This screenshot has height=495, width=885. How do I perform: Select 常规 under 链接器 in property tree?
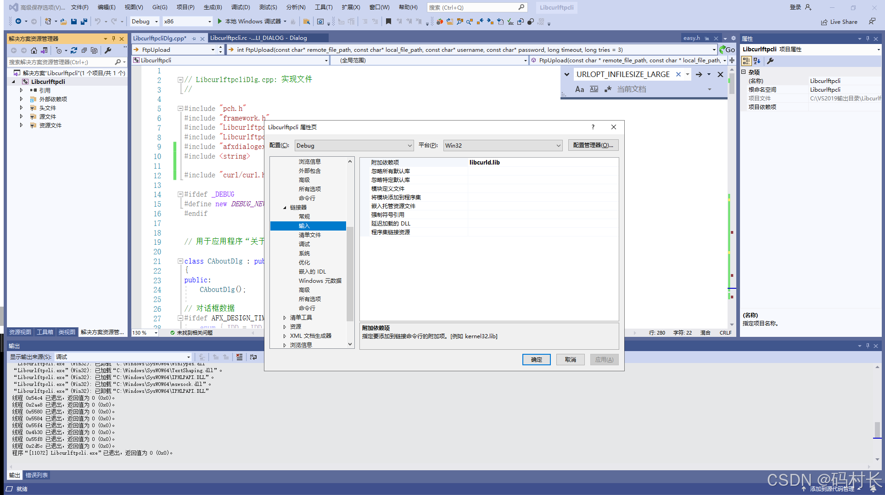[304, 217]
